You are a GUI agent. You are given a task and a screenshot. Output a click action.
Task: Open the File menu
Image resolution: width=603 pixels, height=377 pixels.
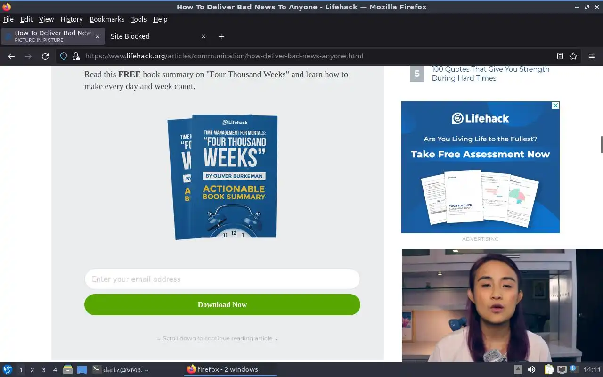click(8, 19)
